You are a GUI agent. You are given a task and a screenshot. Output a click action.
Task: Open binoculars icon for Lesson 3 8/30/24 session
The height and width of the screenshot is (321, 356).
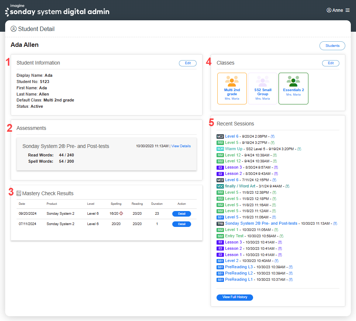click(276, 167)
